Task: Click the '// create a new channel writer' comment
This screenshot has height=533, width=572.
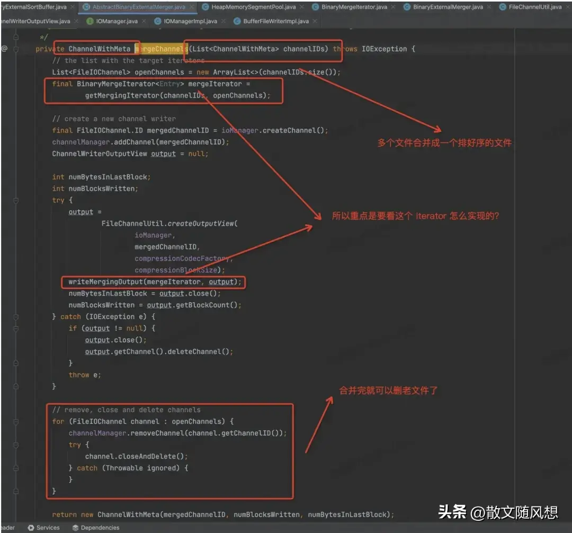Action: click(114, 119)
